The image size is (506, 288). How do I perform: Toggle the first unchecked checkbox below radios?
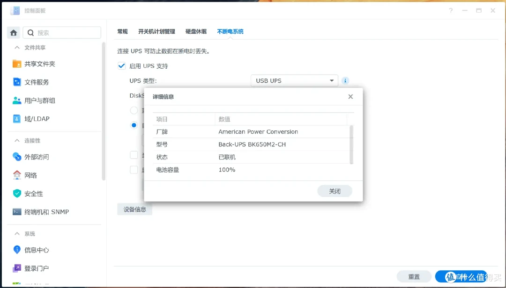tap(134, 155)
